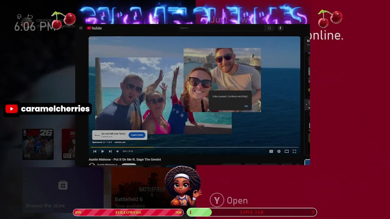Open video player settings gear

click(279, 151)
